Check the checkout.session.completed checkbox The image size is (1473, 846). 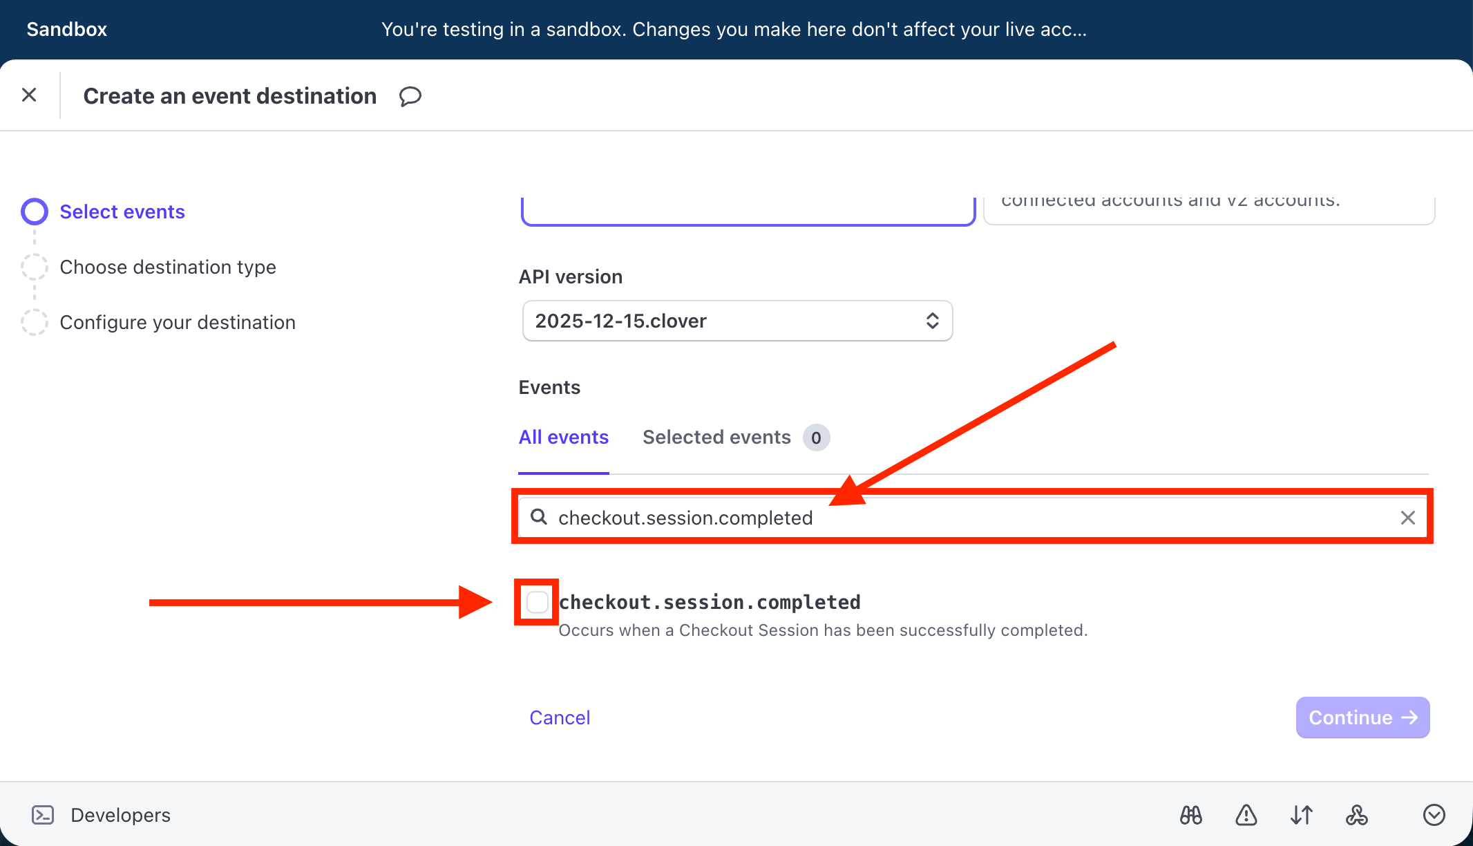click(537, 602)
